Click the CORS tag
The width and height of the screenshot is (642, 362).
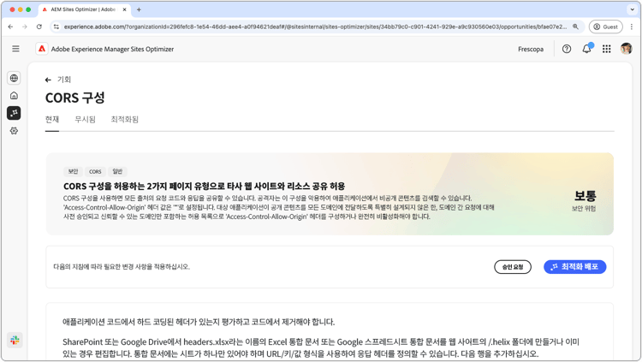(95, 171)
